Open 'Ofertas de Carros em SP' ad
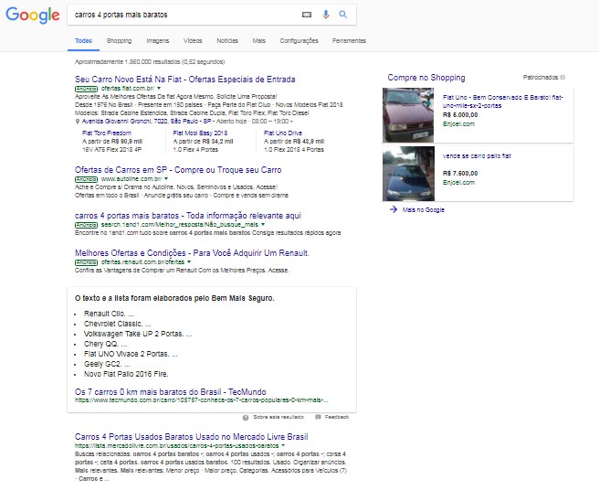599x490 pixels. [x=178, y=170]
